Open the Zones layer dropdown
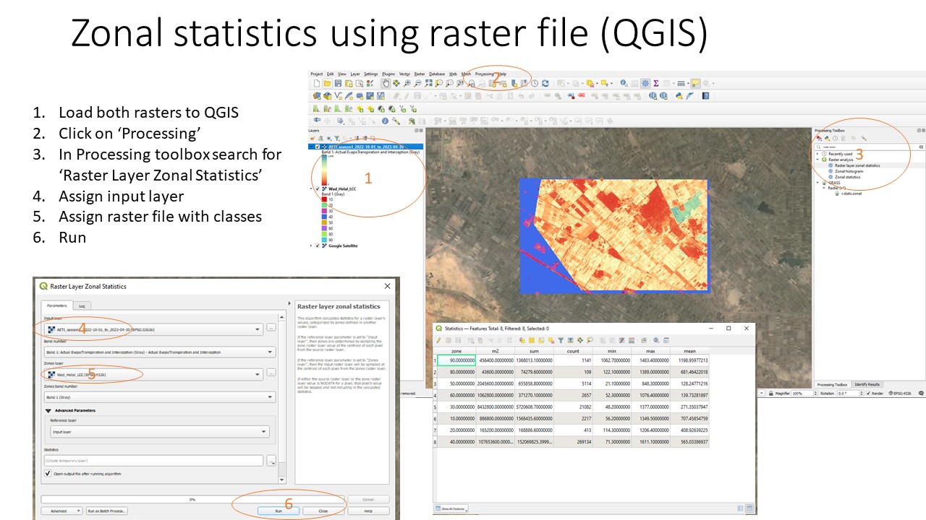 pos(258,375)
